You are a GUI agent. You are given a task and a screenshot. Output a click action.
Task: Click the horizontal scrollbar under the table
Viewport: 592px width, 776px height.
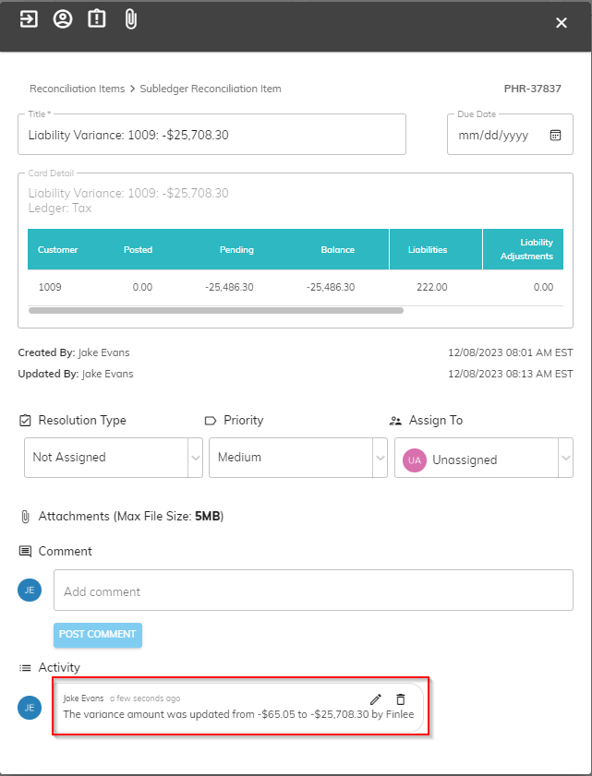[x=216, y=311]
